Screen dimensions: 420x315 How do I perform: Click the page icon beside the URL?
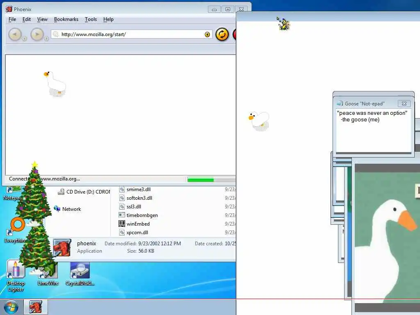(56, 34)
